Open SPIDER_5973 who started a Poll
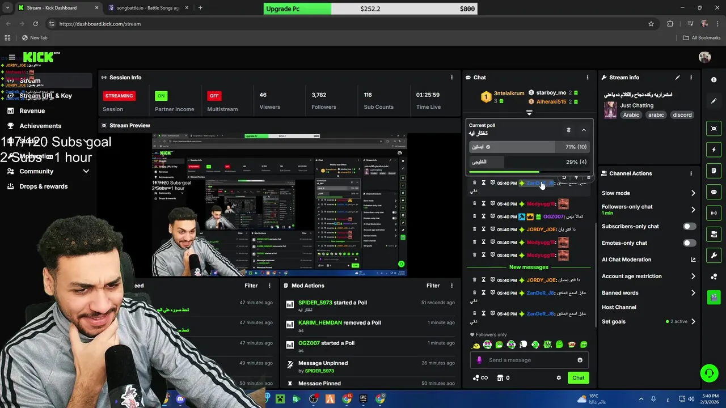The image size is (726, 408). click(x=315, y=303)
